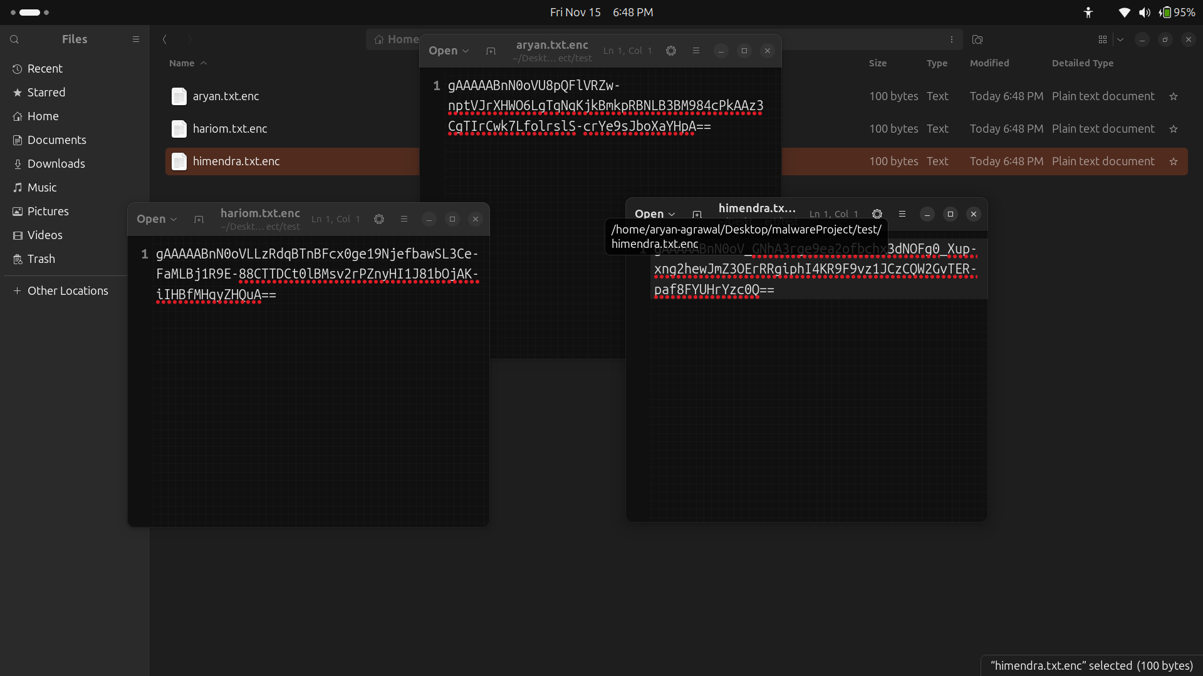
Task: Open the Activities workspace indicator
Action: pyautogui.click(x=29, y=13)
